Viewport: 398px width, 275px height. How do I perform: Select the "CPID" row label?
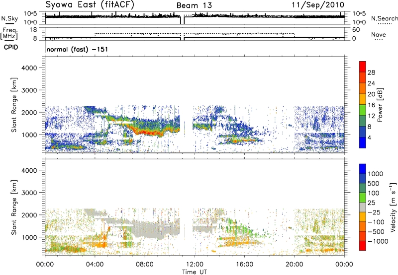click(11, 47)
